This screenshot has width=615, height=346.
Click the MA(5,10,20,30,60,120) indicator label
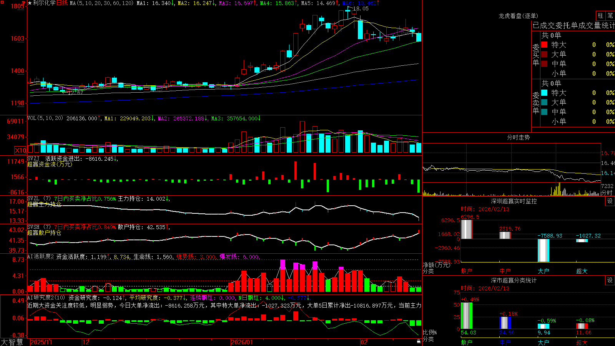(x=101, y=3)
